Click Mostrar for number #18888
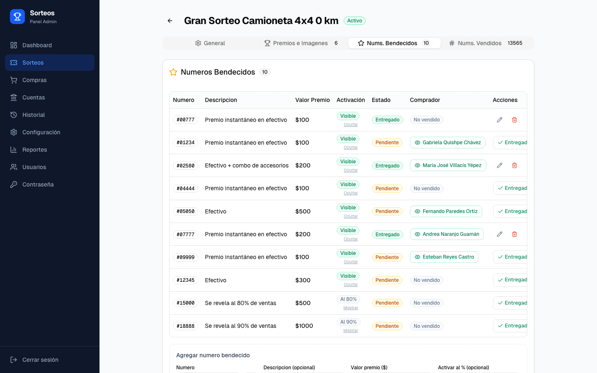This screenshot has width=597, height=373. [x=351, y=331]
